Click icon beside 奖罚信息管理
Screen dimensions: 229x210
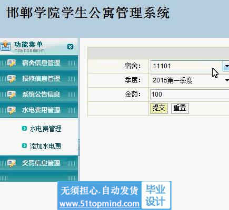(11, 163)
